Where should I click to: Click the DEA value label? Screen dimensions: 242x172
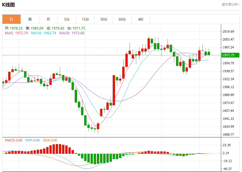pyautogui.click(x=49, y=140)
